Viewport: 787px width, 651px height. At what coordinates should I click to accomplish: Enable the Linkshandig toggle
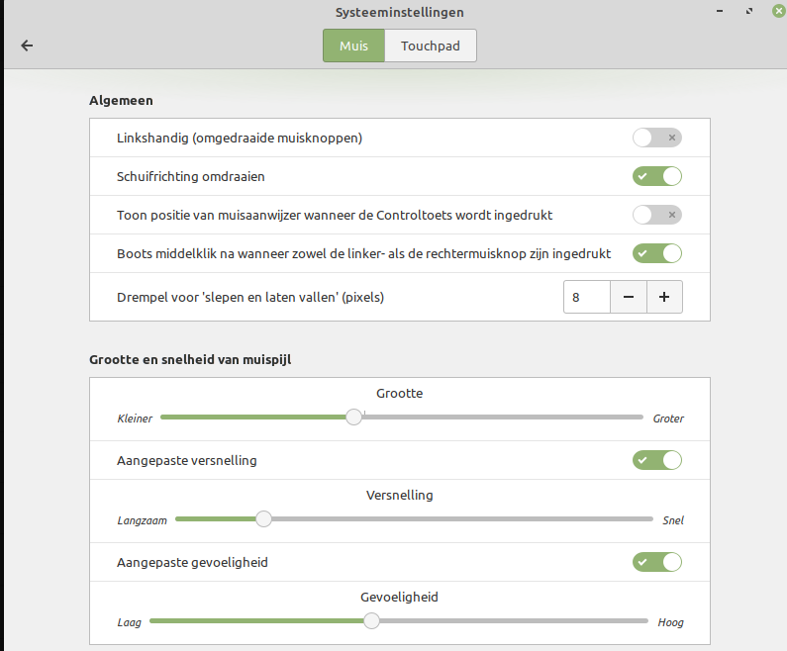click(x=657, y=138)
